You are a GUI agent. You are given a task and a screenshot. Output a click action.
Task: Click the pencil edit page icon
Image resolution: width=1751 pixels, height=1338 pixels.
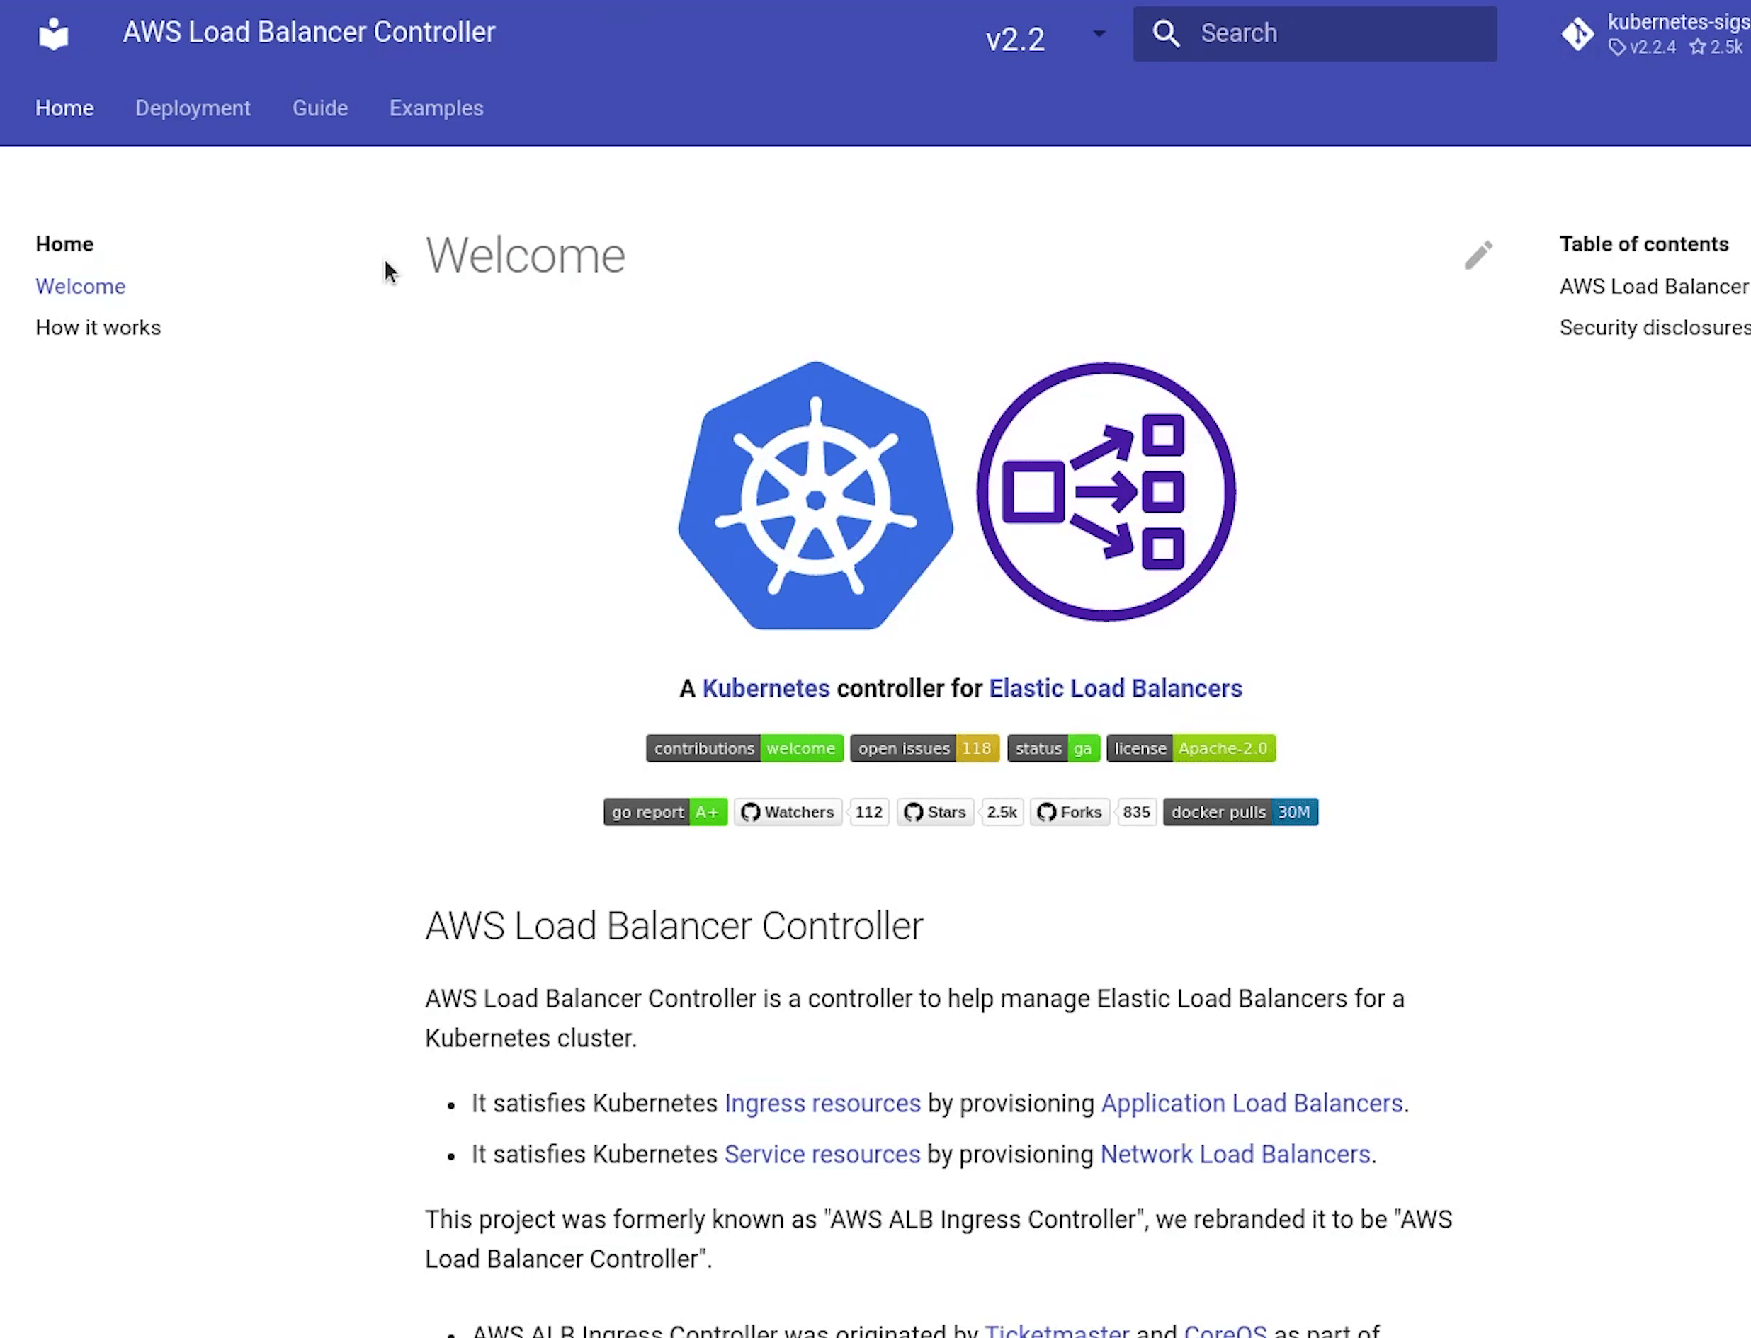(x=1478, y=256)
